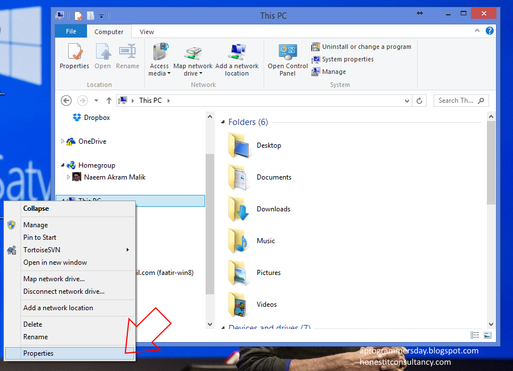Open the Documents folder
This screenshot has height=371, width=513.
[x=260, y=177]
